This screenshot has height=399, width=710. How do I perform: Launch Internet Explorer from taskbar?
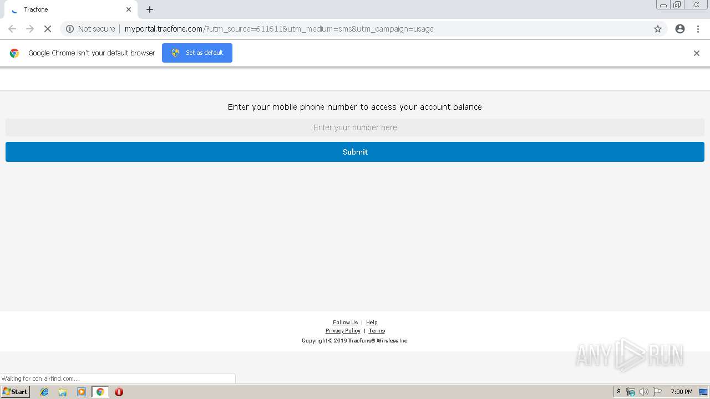(44, 392)
